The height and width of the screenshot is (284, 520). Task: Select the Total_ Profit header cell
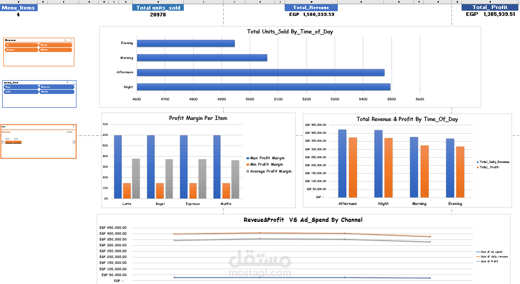click(x=490, y=7)
